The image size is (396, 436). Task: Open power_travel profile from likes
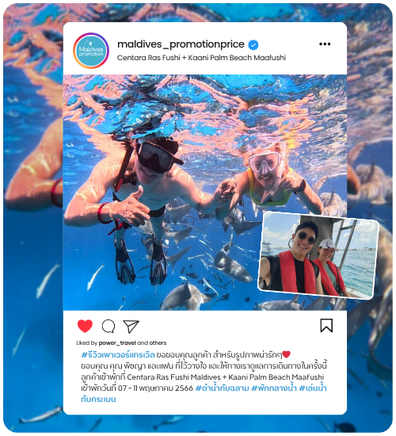pyautogui.click(x=117, y=342)
